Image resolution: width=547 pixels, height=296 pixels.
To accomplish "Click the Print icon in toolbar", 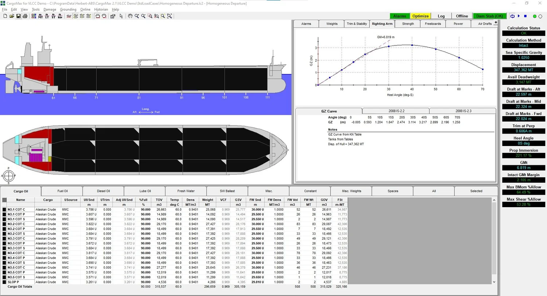I will point(25,16).
